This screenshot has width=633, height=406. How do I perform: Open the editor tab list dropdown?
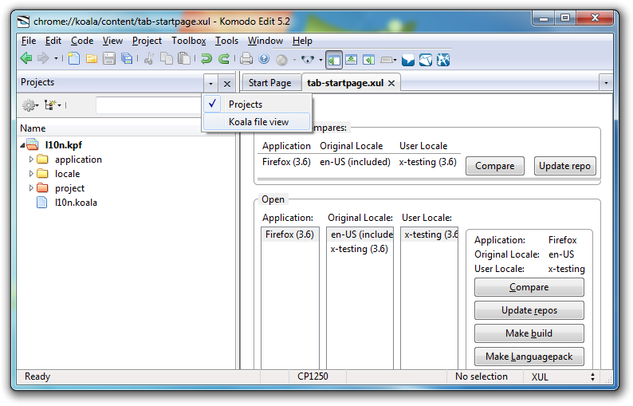606,83
